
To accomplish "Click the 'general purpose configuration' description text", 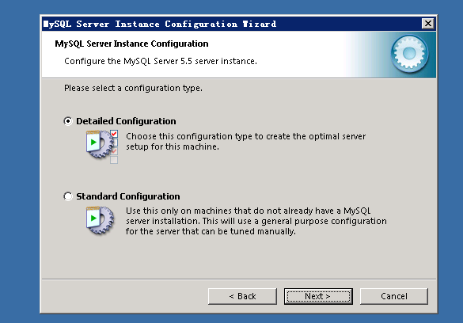I will pos(256,221).
